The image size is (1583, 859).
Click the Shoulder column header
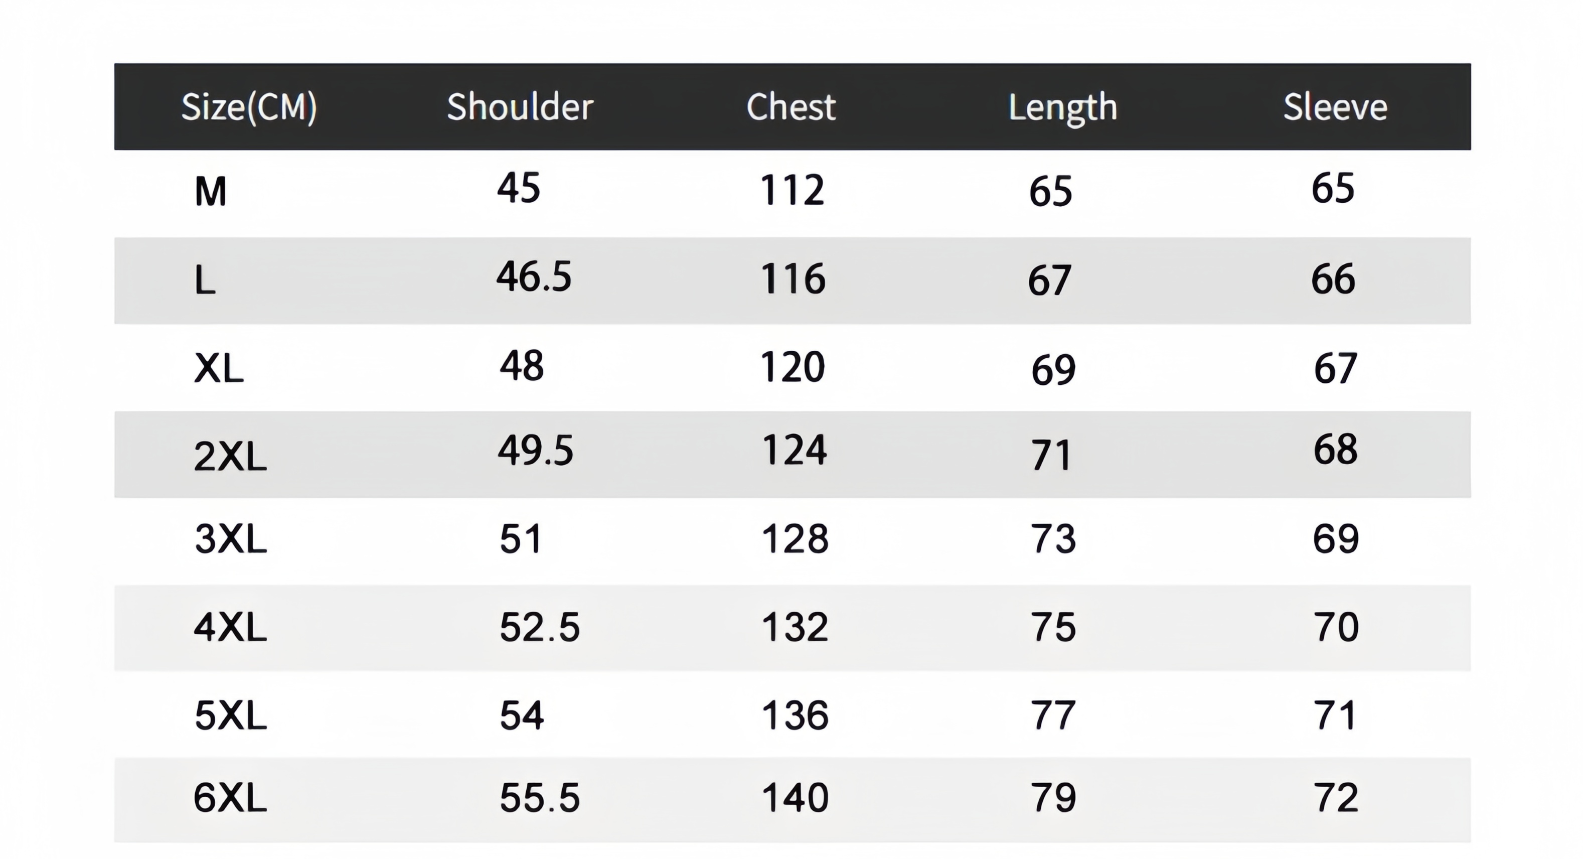pos(520,106)
